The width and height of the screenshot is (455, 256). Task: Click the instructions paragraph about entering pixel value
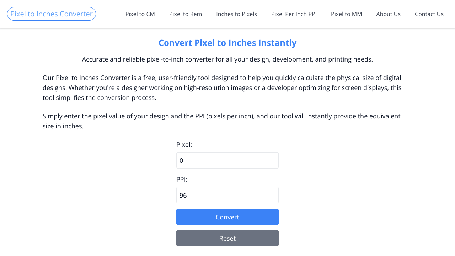click(x=221, y=121)
